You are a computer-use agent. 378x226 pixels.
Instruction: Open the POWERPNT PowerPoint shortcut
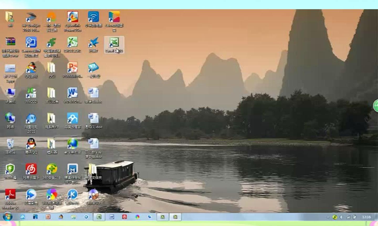pyautogui.click(x=73, y=69)
